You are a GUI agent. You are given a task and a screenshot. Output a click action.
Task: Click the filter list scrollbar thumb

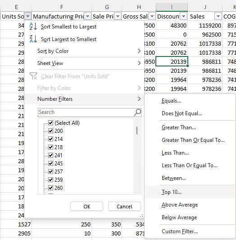[x=137, y=131]
